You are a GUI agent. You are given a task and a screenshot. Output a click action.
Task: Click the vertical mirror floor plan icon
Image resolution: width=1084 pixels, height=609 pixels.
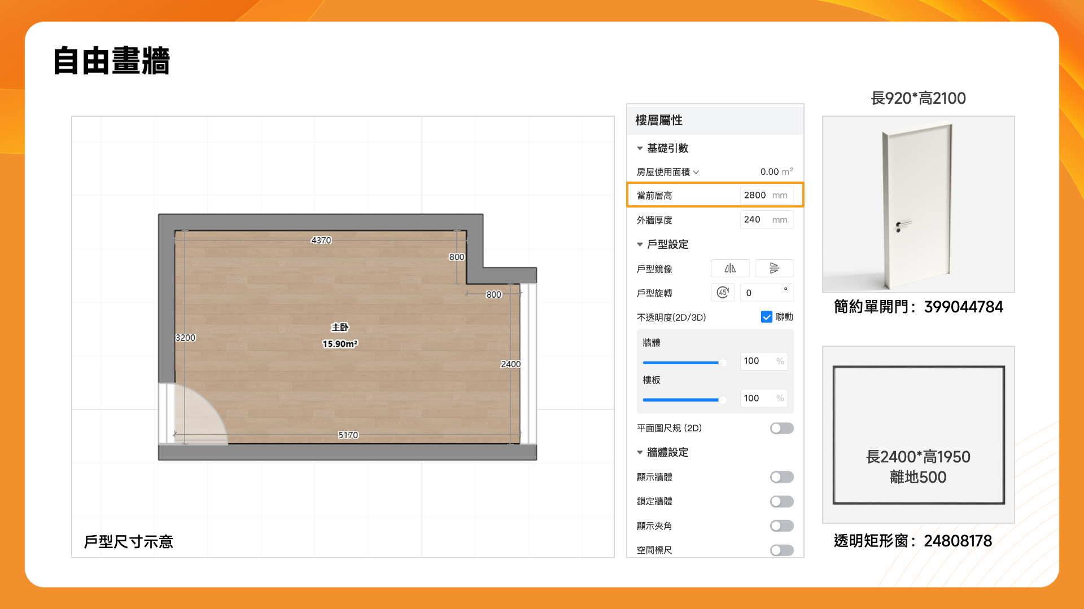tap(774, 268)
